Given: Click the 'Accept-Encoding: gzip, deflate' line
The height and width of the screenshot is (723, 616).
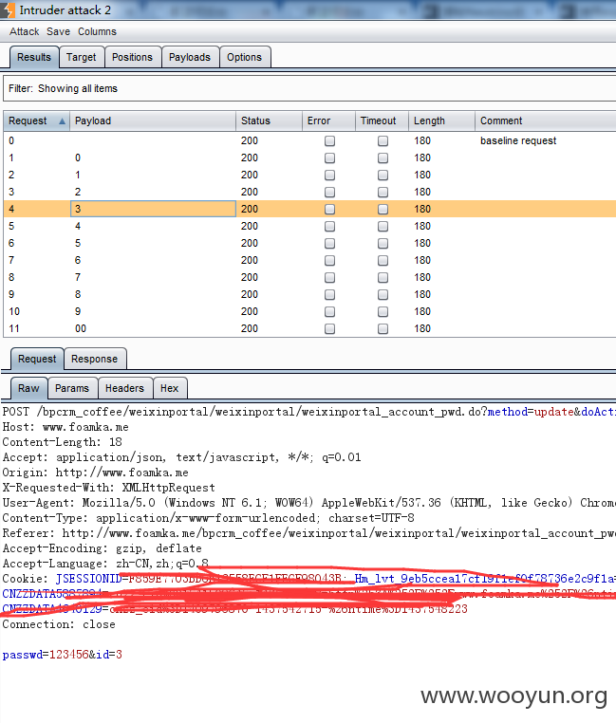Looking at the screenshot, I should (102, 548).
